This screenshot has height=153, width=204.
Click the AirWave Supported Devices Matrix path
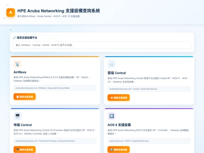(x=55, y=88)
